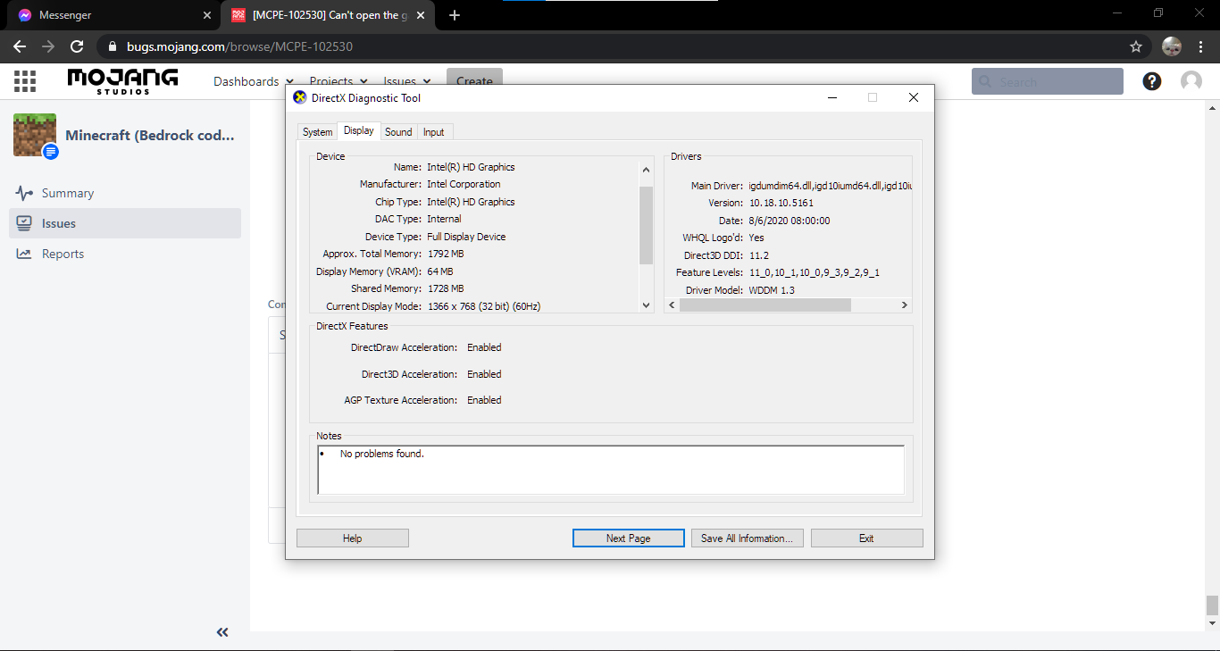This screenshot has width=1220, height=651.
Task: Open a new browser tab
Action: (x=455, y=15)
